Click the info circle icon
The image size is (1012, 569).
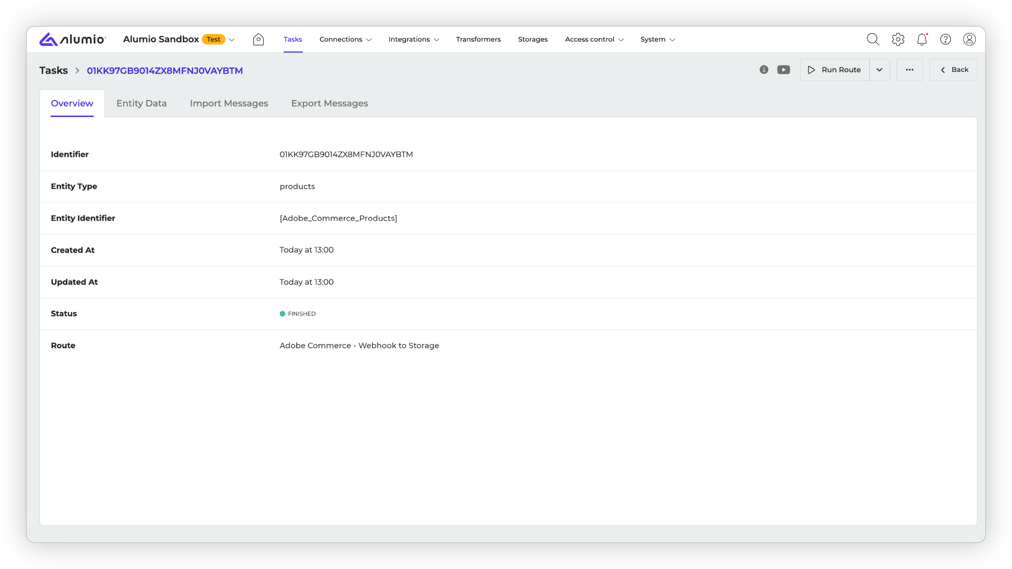tap(764, 70)
